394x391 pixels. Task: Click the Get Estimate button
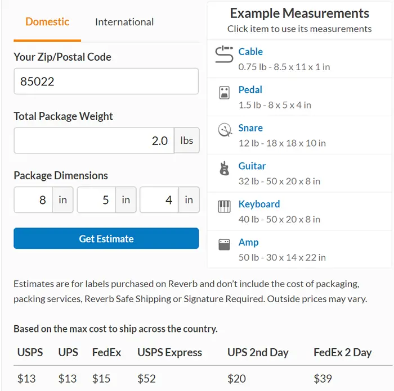106,238
